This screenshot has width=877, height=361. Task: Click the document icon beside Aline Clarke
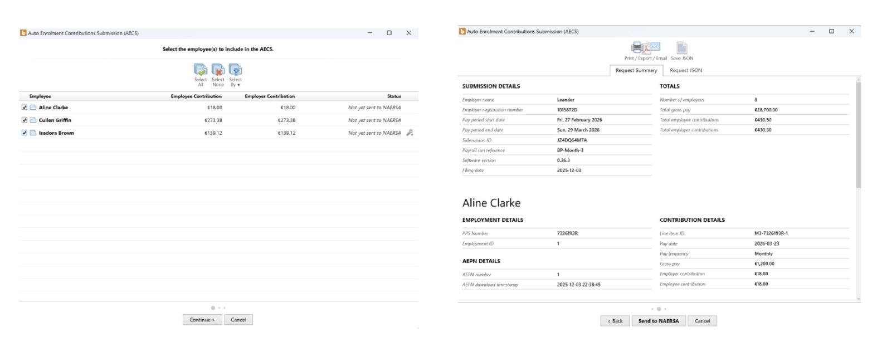33,108
